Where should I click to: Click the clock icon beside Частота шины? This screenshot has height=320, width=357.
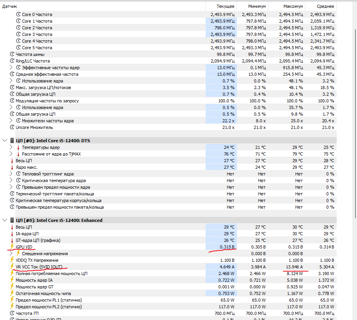point(12,54)
